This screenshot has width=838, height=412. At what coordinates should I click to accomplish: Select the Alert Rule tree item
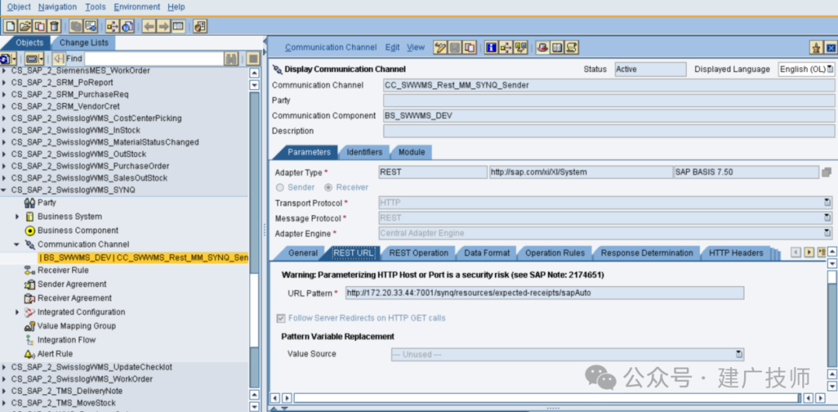55,354
